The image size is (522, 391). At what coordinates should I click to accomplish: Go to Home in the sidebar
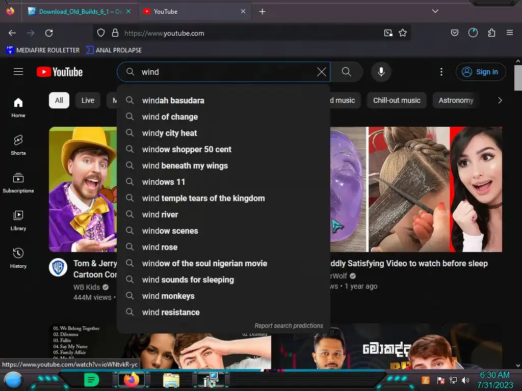click(x=18, y=108)
